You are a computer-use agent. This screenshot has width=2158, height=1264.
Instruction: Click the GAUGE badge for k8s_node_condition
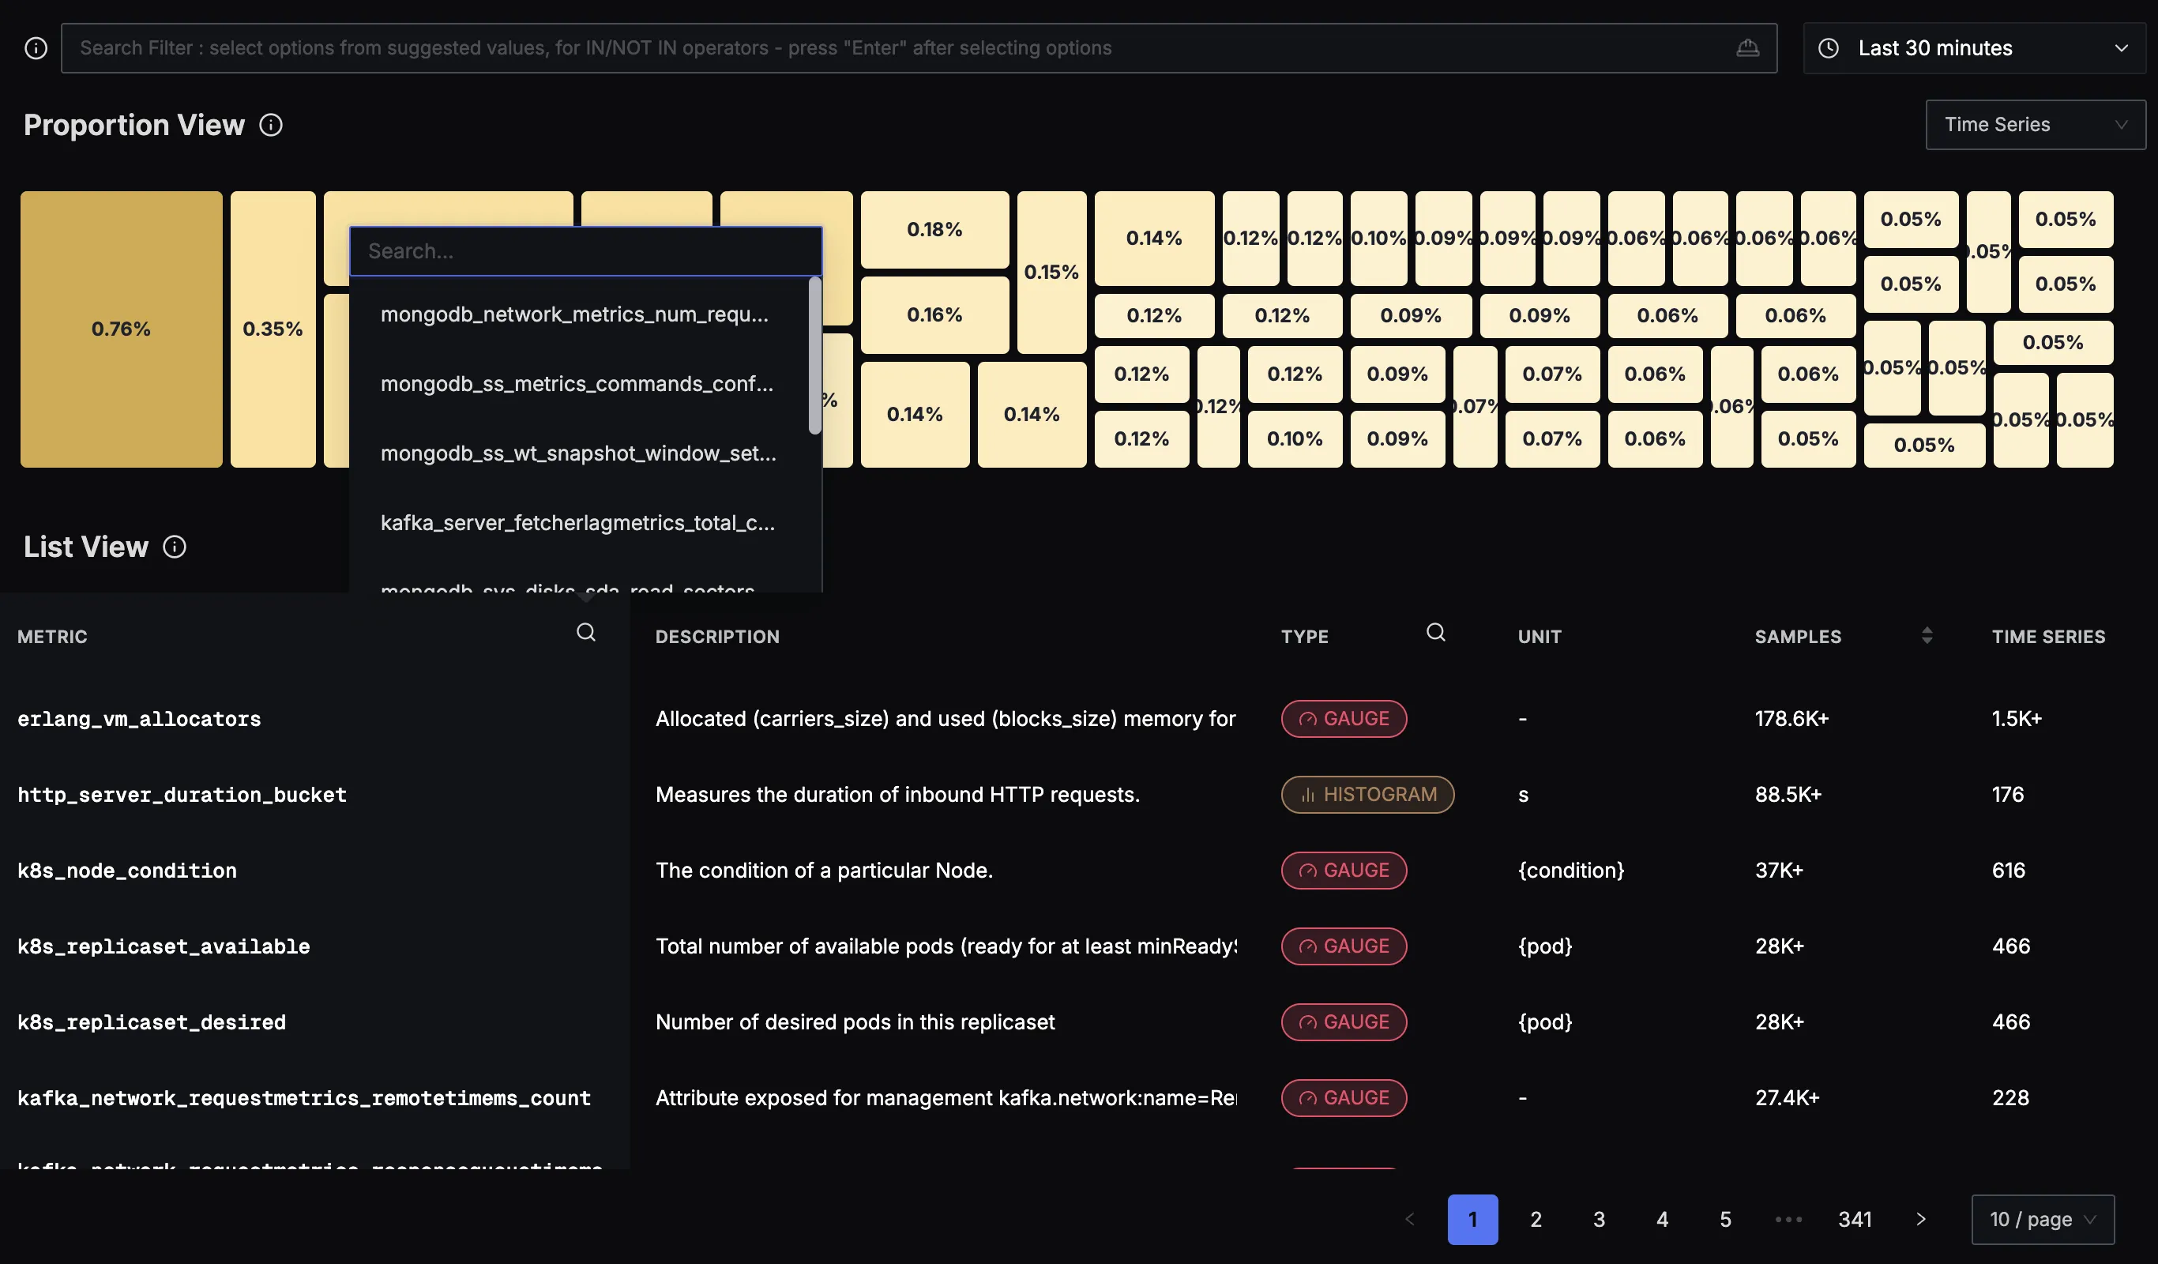click(1344, 870)
